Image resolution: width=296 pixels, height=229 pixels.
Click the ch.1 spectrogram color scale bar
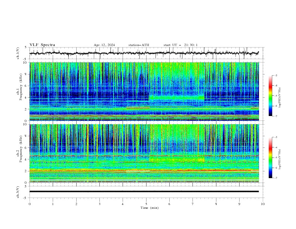(270, 96)
